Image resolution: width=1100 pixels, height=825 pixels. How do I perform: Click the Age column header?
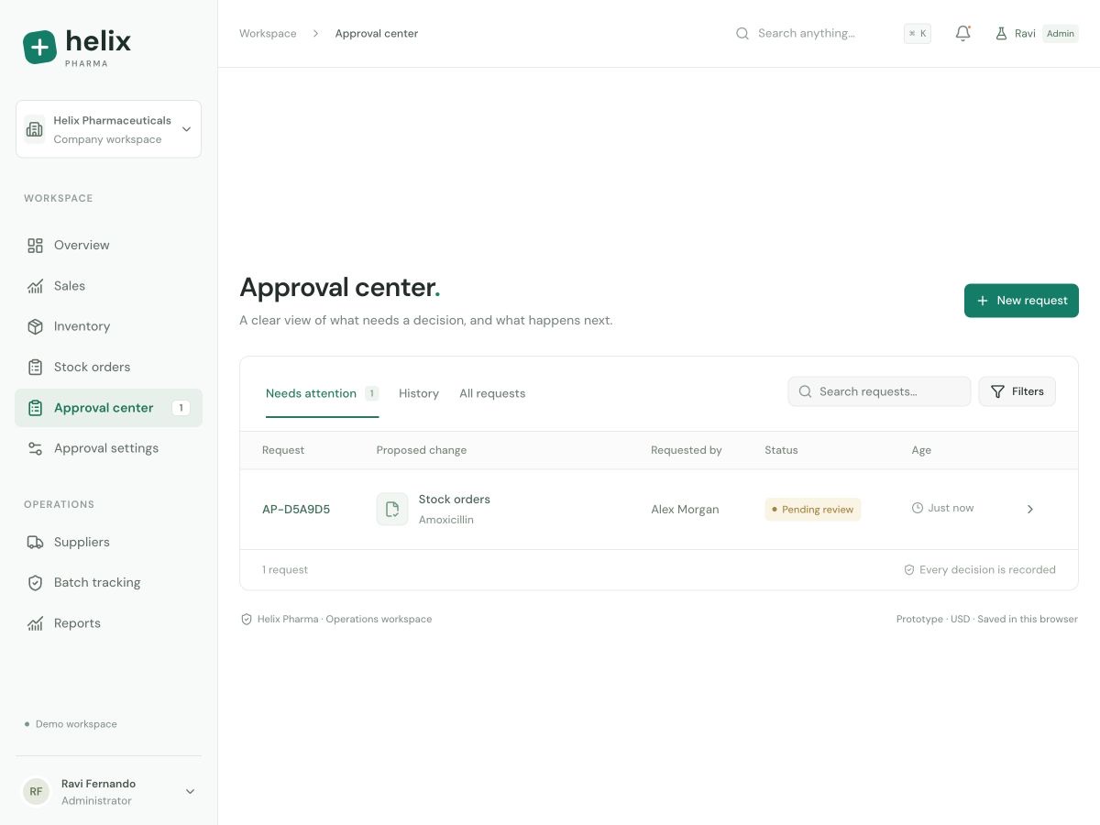(x=921, y=450)
